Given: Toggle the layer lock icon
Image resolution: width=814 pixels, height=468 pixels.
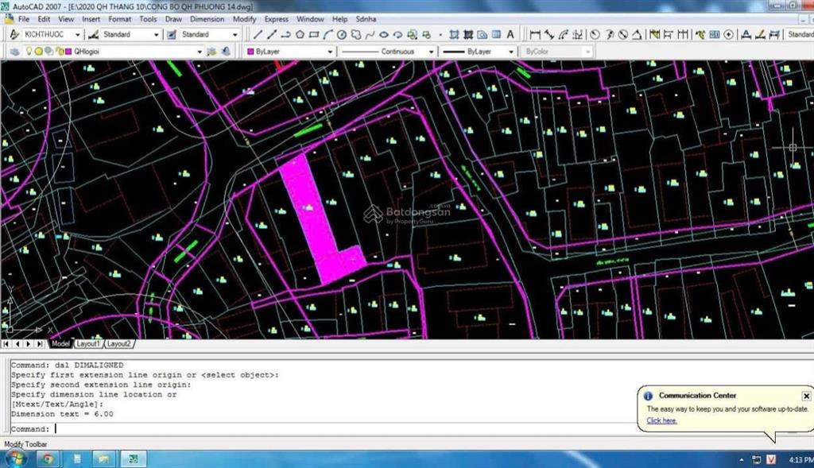Looking at the screenshot, I should coord(58,52).
